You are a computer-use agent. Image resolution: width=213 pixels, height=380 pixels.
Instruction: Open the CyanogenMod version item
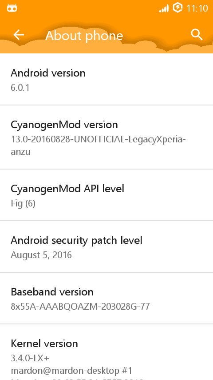pos(106,137)
